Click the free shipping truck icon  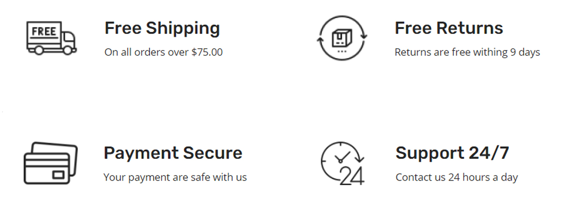click(x=51, y=38)
